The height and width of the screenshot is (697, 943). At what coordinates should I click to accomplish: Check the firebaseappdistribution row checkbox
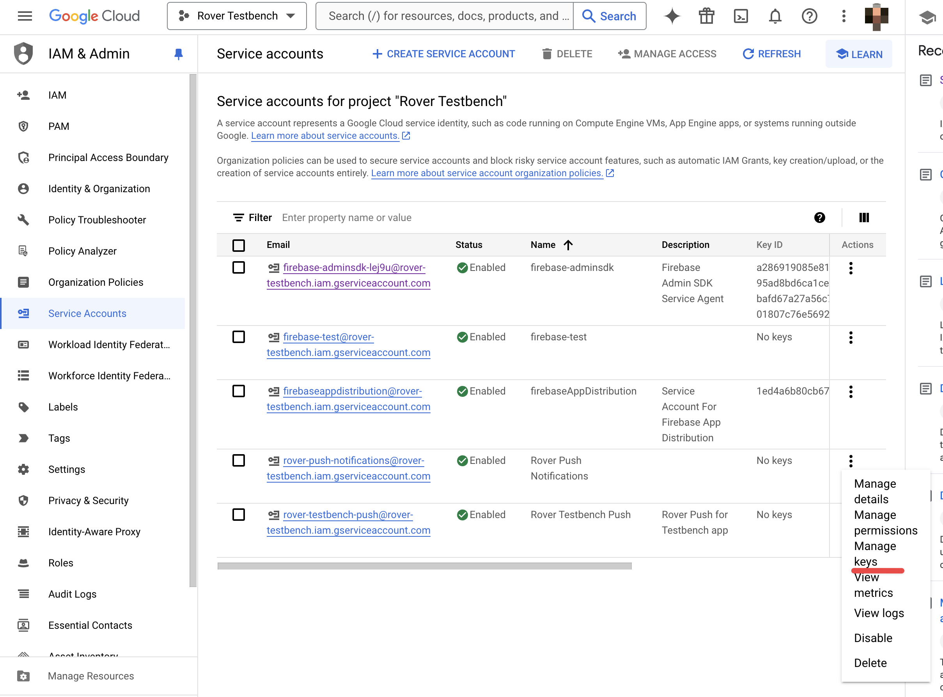239,391
